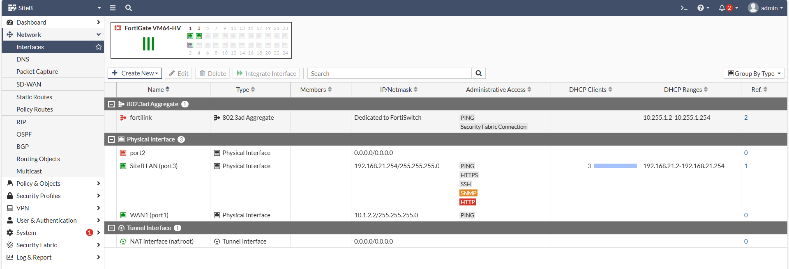Open Create New dropdown
The width and height of the screenshot is (789, 269).
coord(135,73)
